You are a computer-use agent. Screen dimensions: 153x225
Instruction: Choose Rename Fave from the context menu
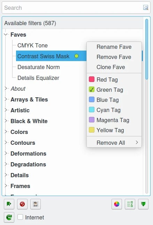[x=114, y=47]
